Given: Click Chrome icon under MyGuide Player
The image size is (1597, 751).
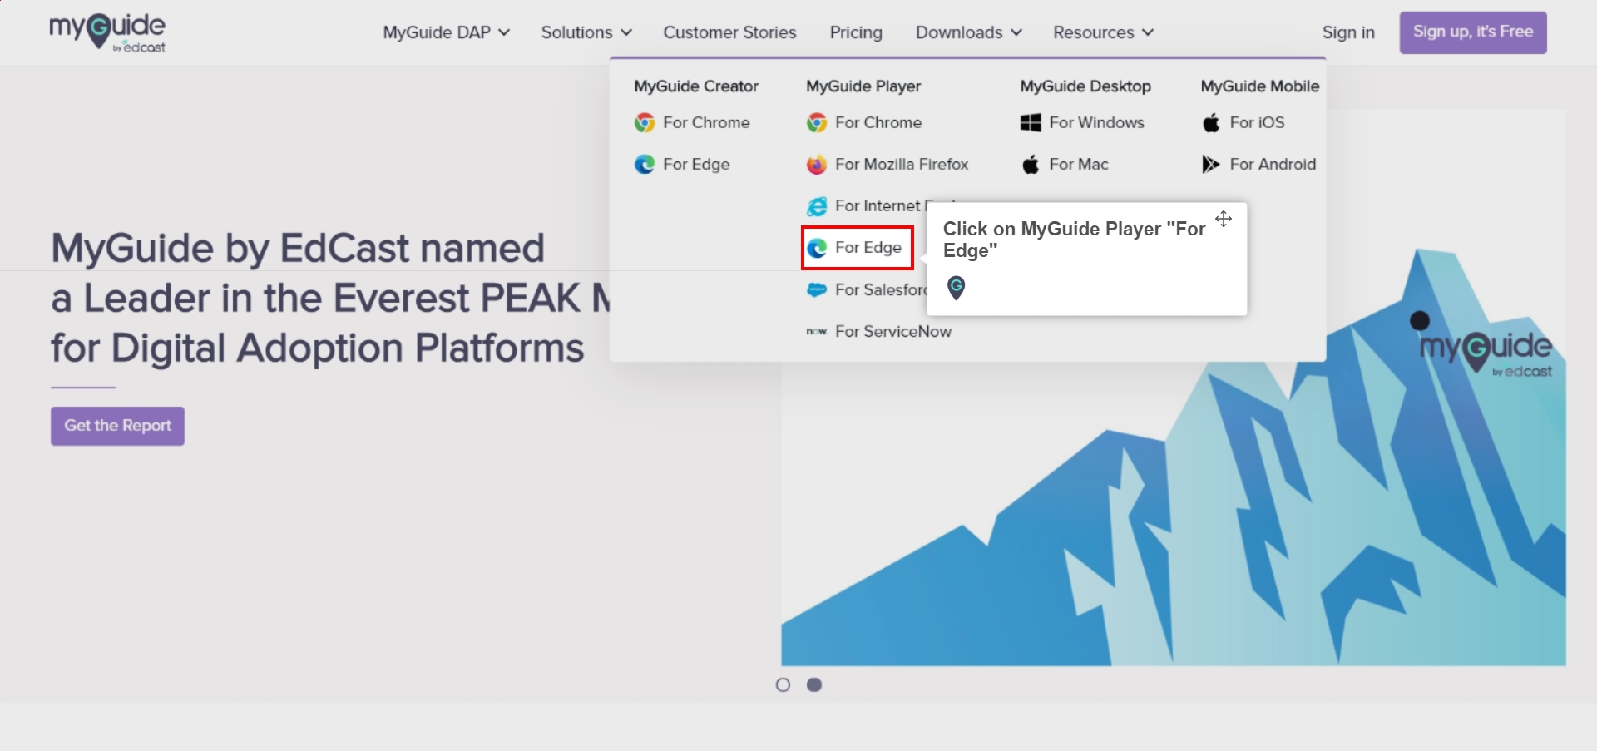Looking at the screenshot, I should [817, 123].
